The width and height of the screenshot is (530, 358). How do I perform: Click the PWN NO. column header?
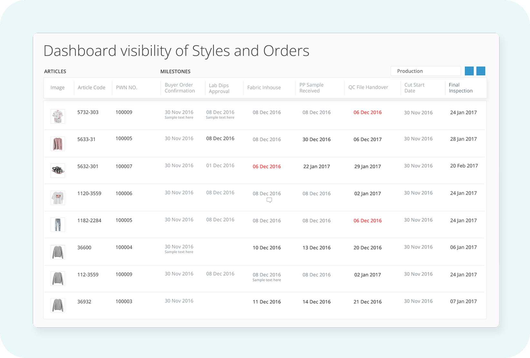(x=126, y=87)
